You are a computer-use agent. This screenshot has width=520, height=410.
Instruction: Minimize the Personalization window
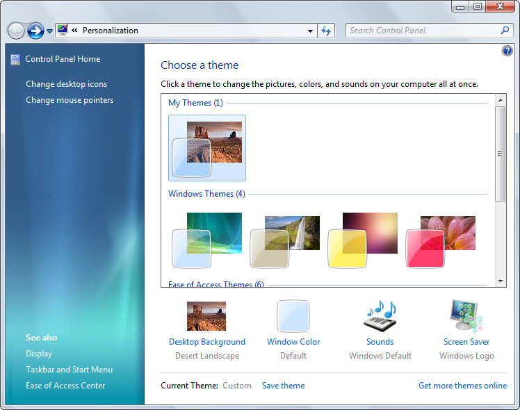pyautogui.click(x=460, y=7)
